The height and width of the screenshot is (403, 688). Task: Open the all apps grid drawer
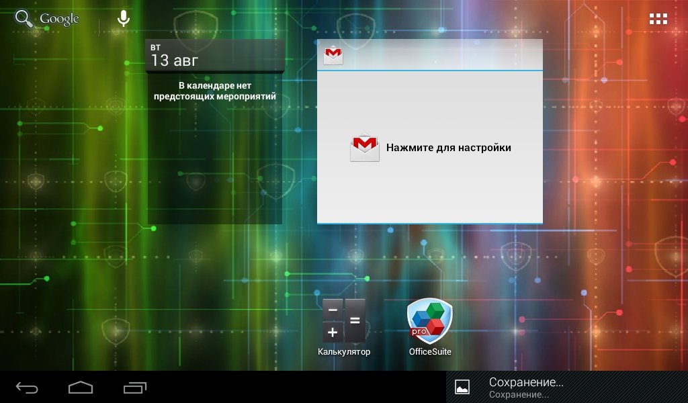(x=658, y=19)
